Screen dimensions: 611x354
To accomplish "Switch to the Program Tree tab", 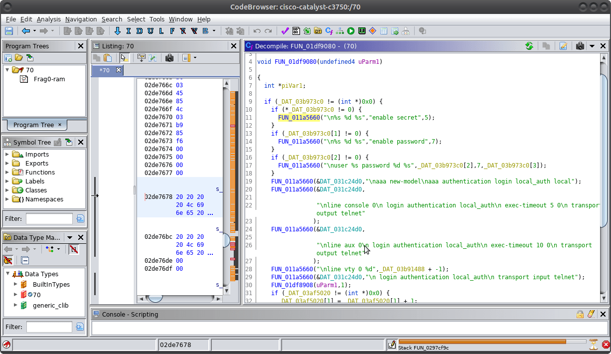I will tap(33, 125).
